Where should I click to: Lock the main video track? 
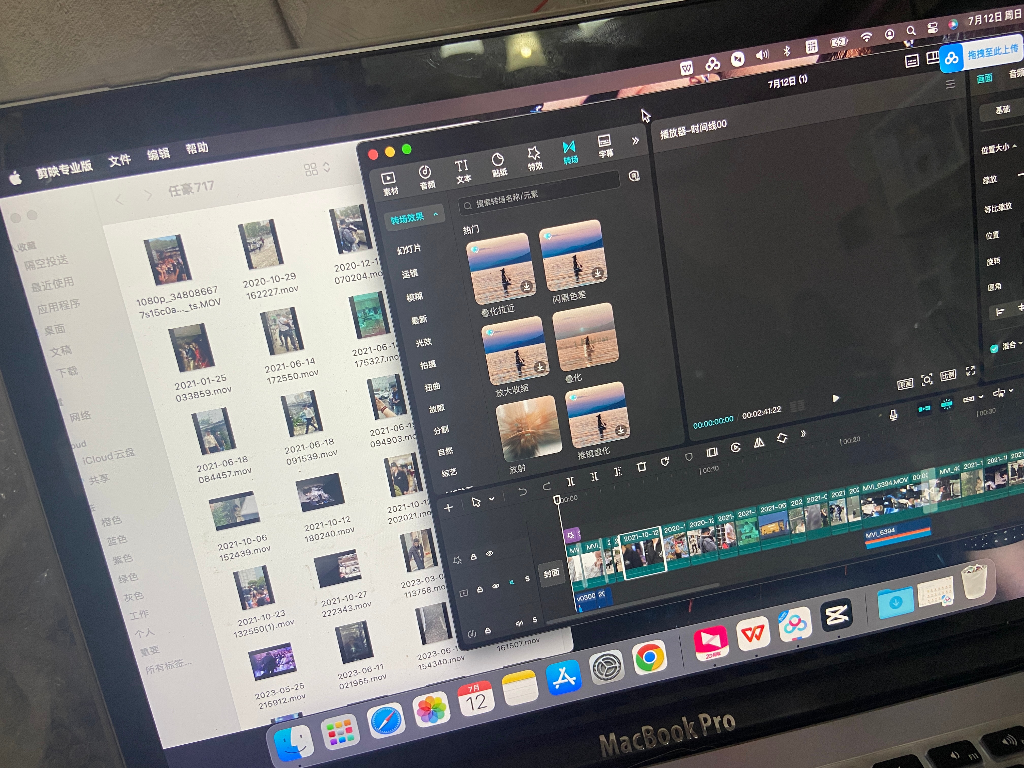coord(479,589)
